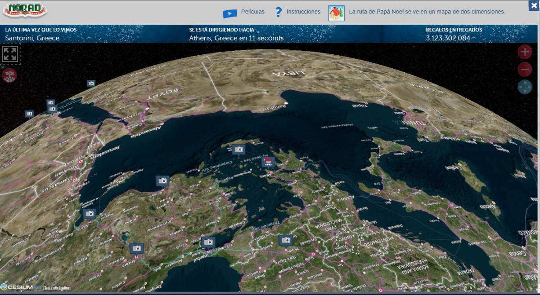The image size is (540, 295).
Task: Close the tracker with the X button
Action: (534, 5)
